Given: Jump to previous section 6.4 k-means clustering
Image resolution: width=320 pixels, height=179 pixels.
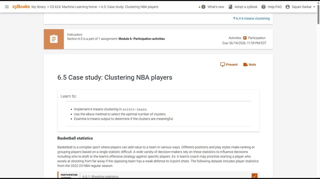Looking at the screenshot, I should click(251, 19).
